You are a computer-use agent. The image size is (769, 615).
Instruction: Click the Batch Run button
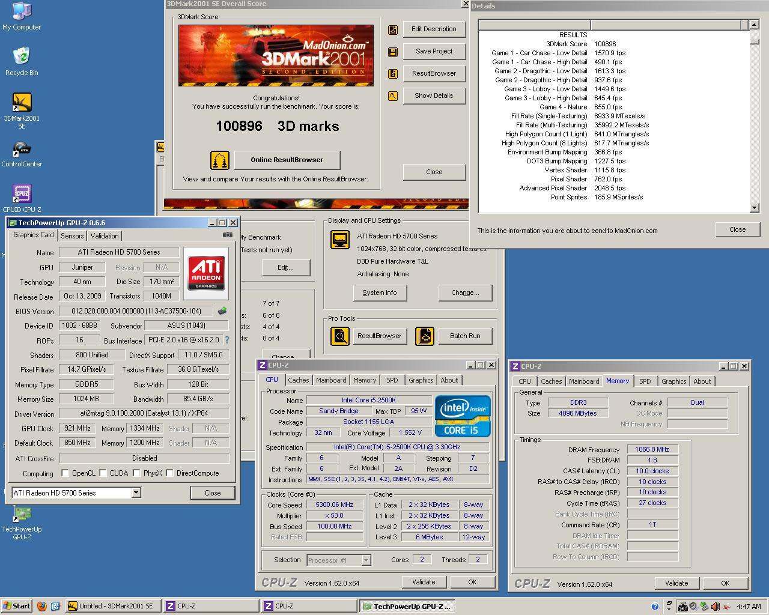[465, 336]
